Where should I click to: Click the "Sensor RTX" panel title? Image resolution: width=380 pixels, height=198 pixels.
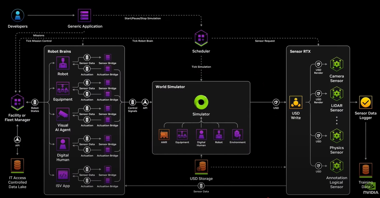click(300, 51)
